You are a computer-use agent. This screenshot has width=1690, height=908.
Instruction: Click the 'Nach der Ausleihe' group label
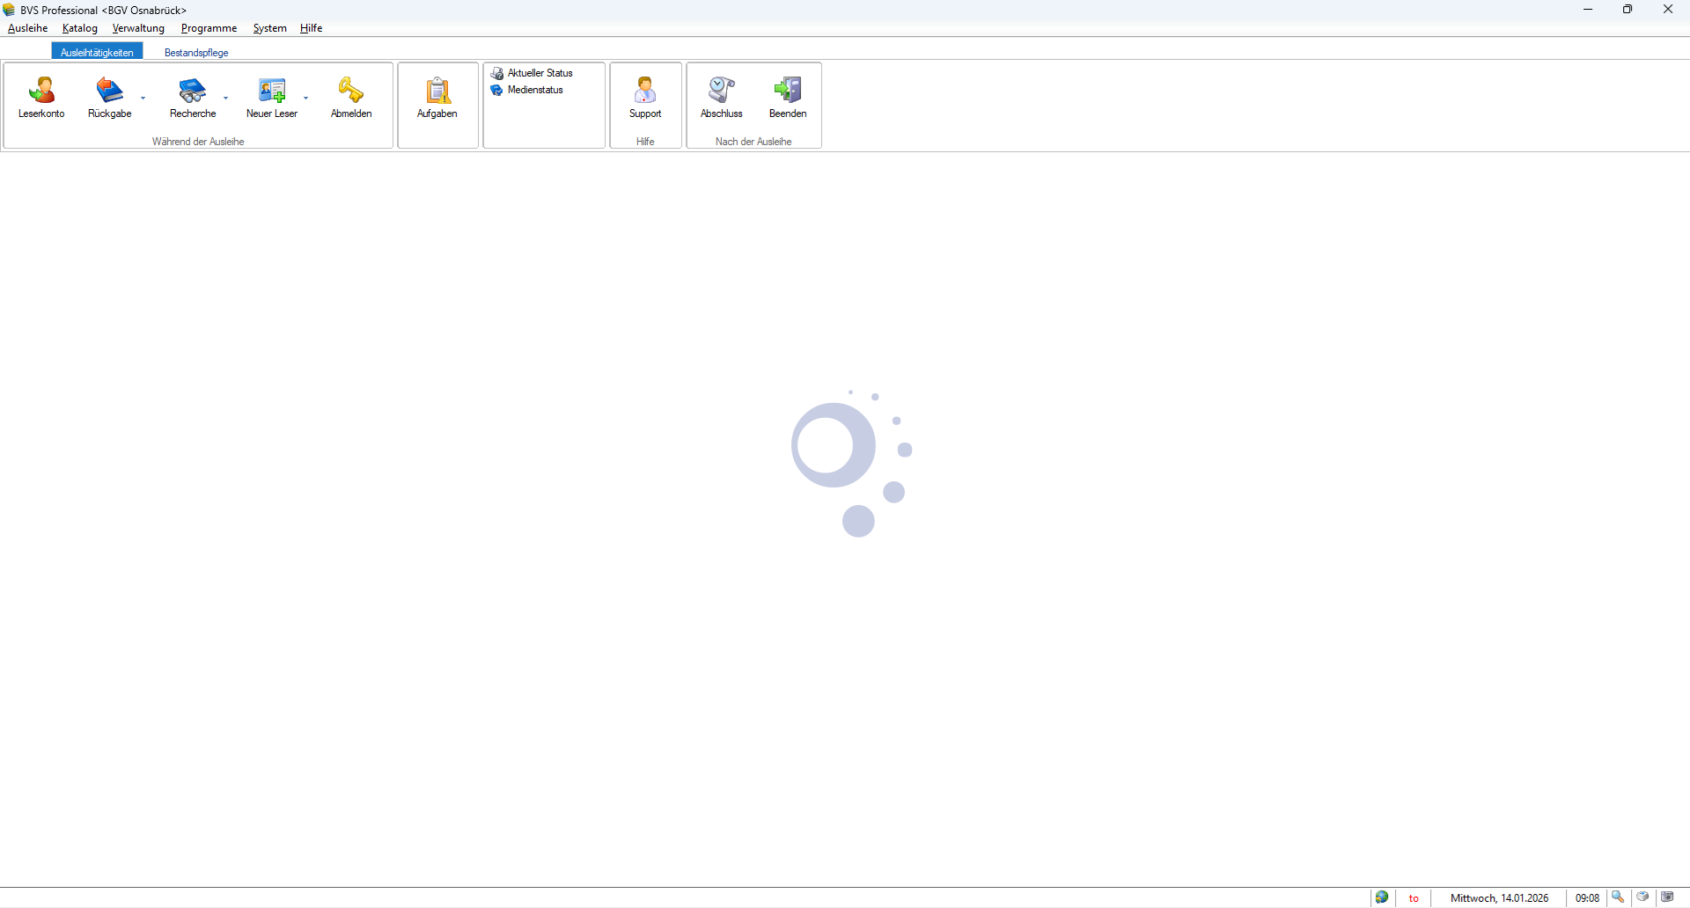point(753,142)
